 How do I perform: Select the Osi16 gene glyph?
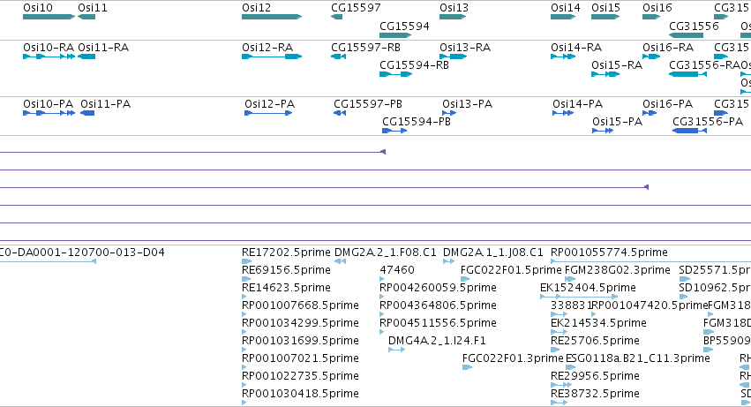coord(651,17)
